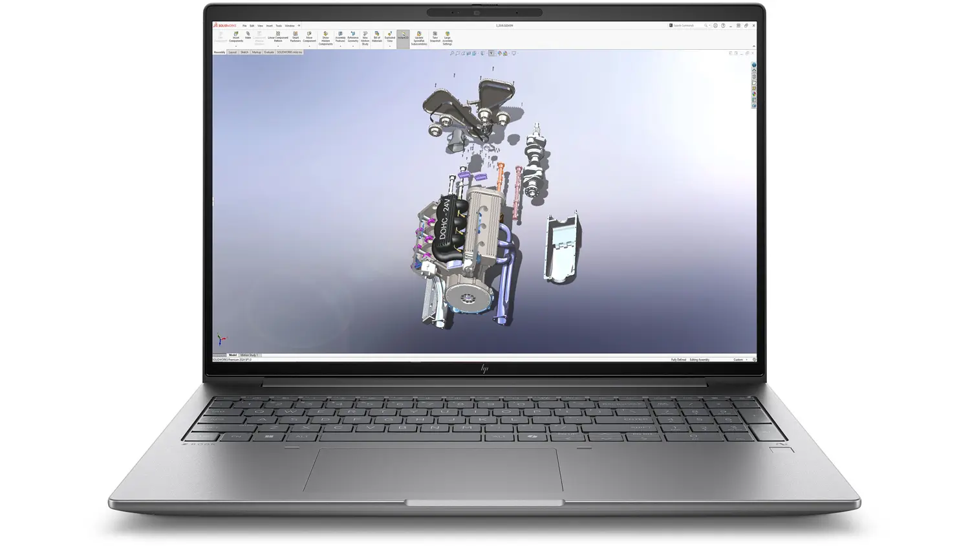Image resolution: width=970 pixels, height=546 pixels.
Task: Select the Exploded View tool
Action: pyautogui.click(x=390, y=37)
